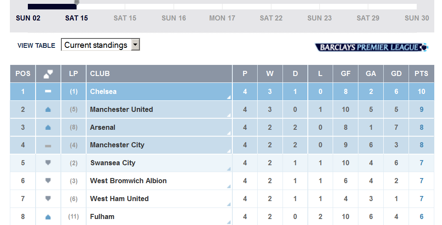Open the Fulham club link
Screen dimensions: 442x225
point(102,216)
